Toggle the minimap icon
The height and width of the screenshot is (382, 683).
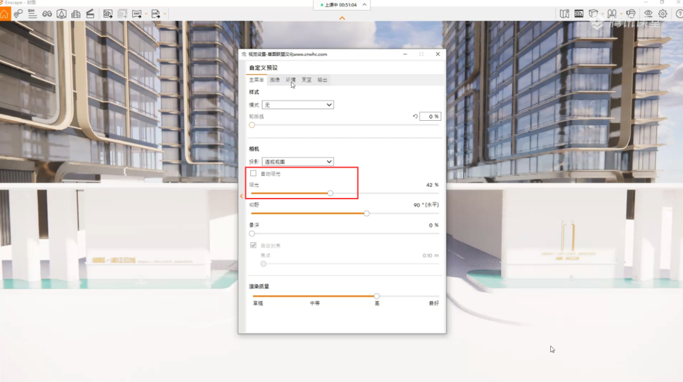tap(565, 14)
